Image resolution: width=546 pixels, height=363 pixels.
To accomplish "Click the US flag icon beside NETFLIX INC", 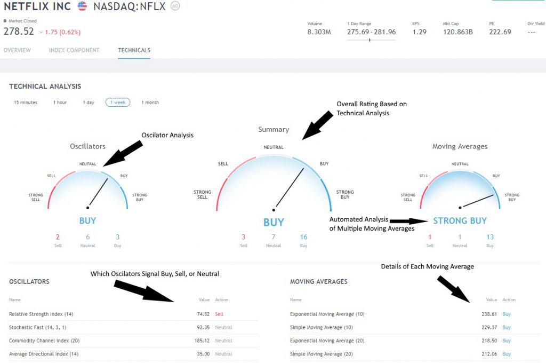I will click(x=82, y=6).
